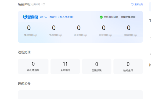Open the 营商保 shield logo
This screenshot has height=99, width=151.
tap(30, 17)
